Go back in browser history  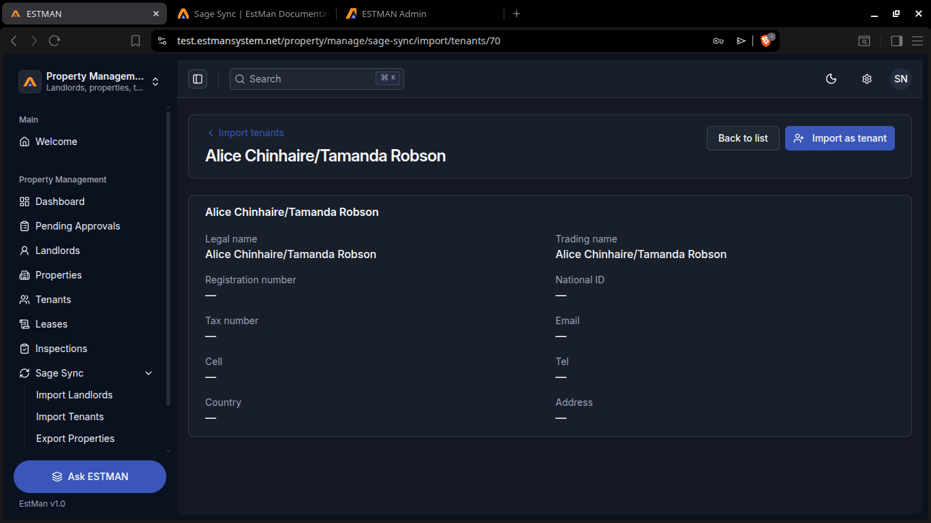14,41
